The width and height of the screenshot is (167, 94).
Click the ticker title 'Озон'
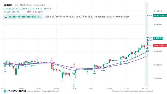pos(8,5)
